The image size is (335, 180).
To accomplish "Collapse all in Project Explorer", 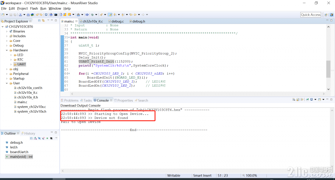I will point(39,20).
